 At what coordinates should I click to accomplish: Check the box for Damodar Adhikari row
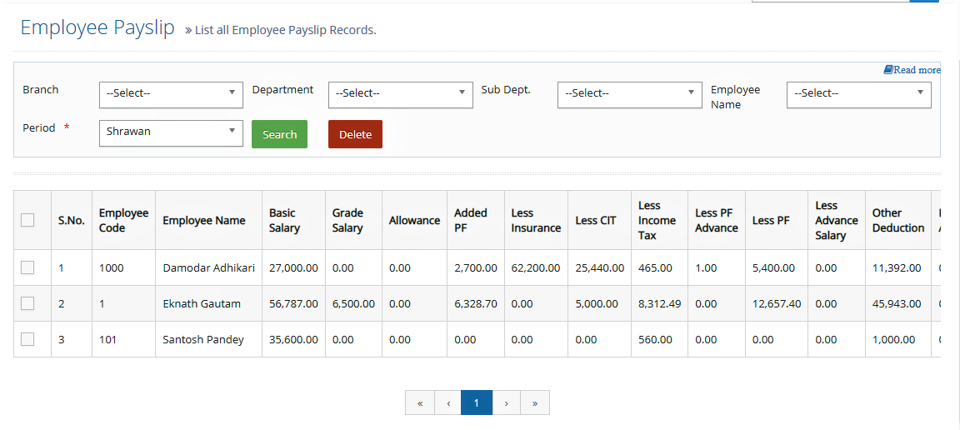coord(27,267)
